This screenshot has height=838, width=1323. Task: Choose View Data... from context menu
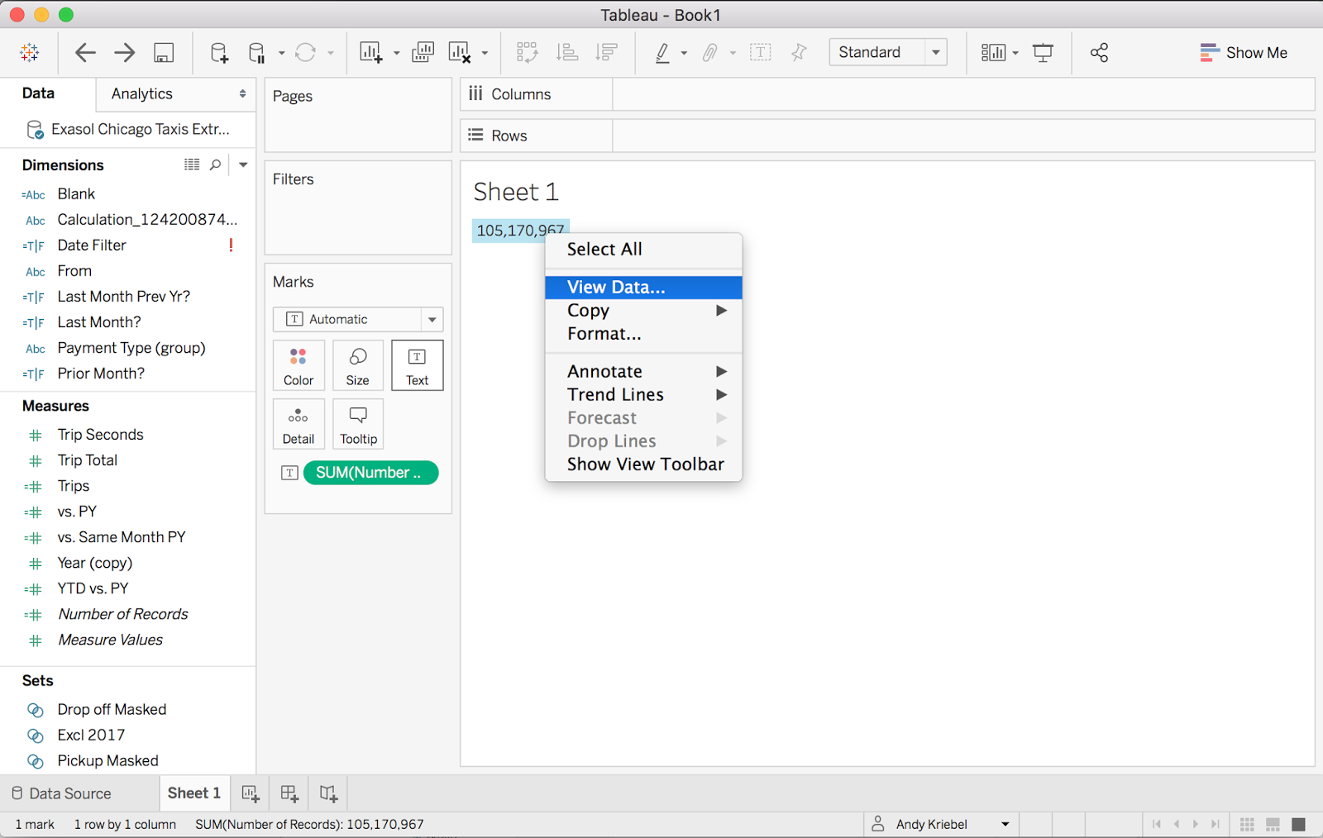click(643, 288)
